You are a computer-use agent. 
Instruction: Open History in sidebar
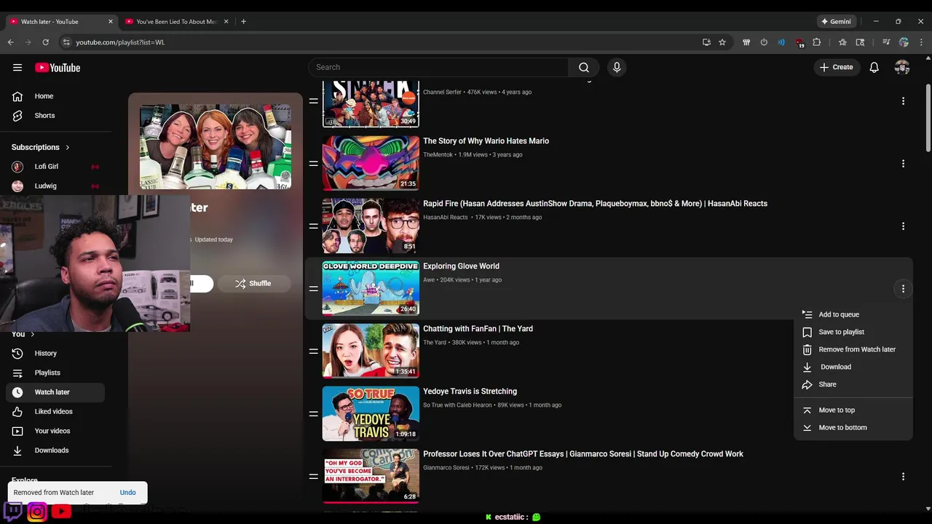55,354
